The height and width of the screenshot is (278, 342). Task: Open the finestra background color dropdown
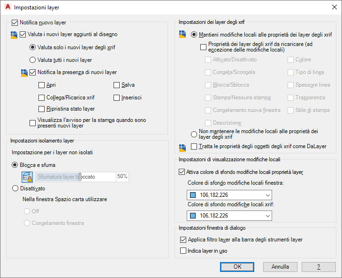tap(229, 195)
